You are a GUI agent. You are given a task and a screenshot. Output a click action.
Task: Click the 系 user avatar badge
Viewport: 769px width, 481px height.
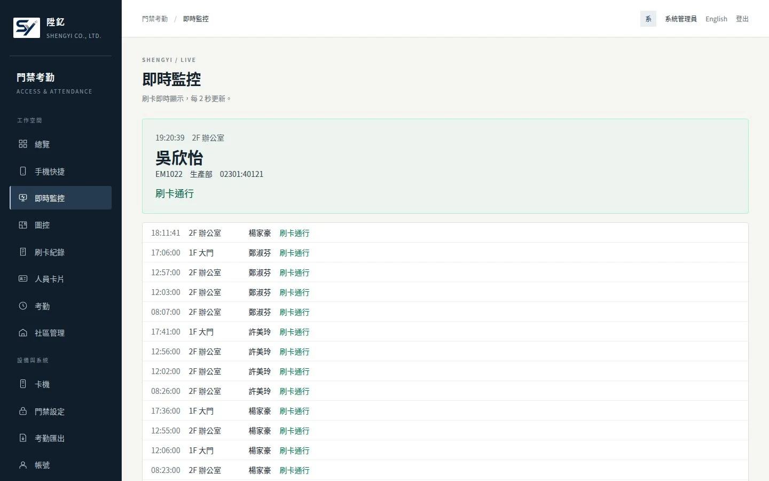click(x=648, y=19)
